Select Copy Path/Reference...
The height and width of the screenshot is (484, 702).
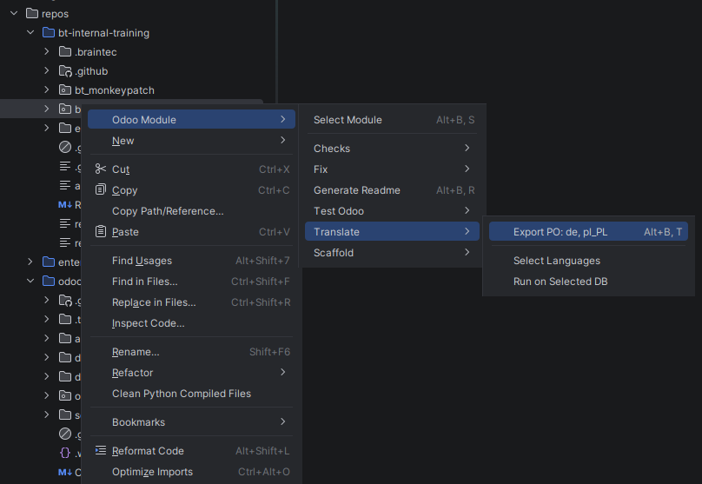192,211
